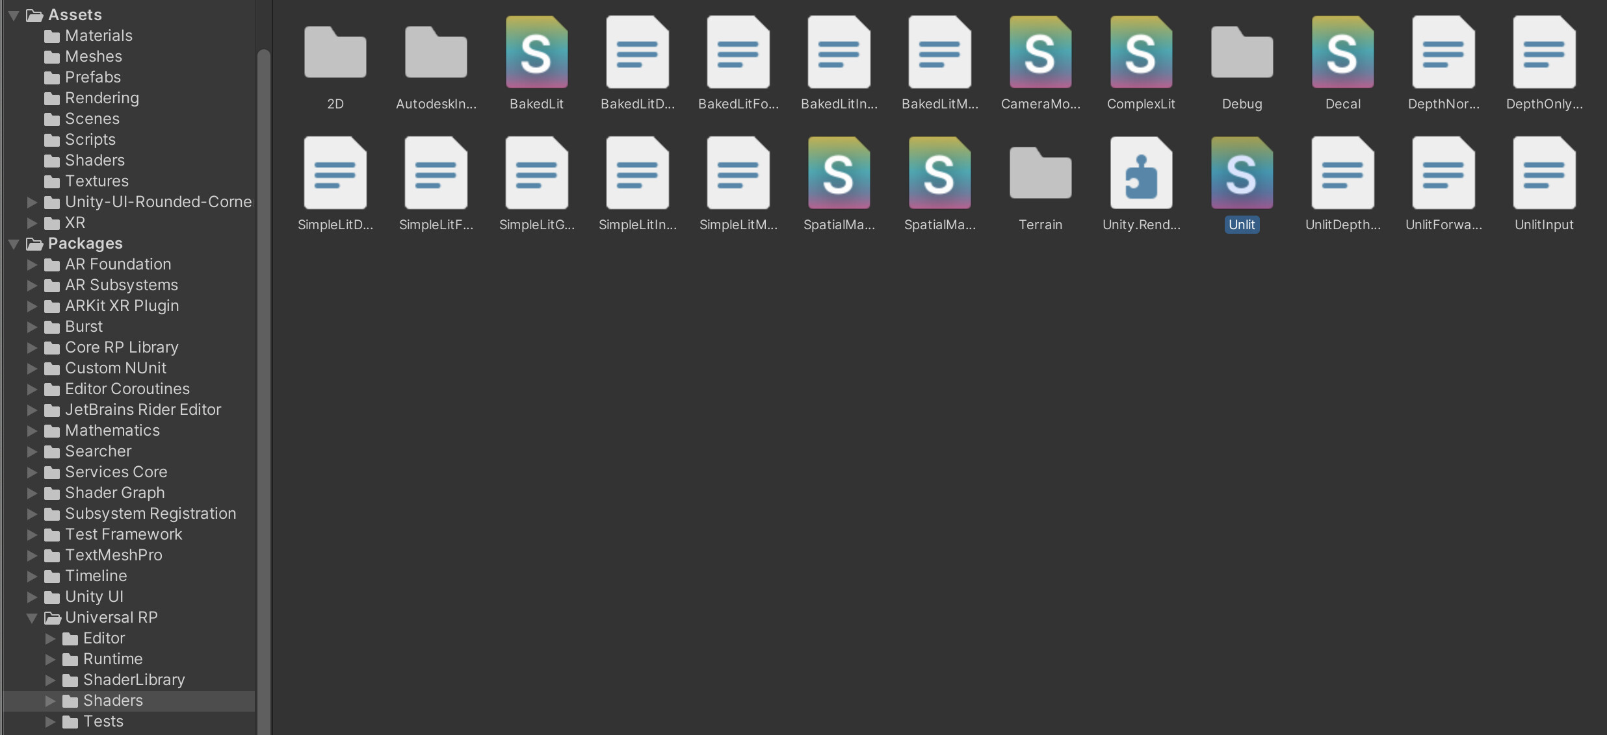Collapse the Assets root folder arrow
Screen dimensions: 1607x735
tap(14, 15)
